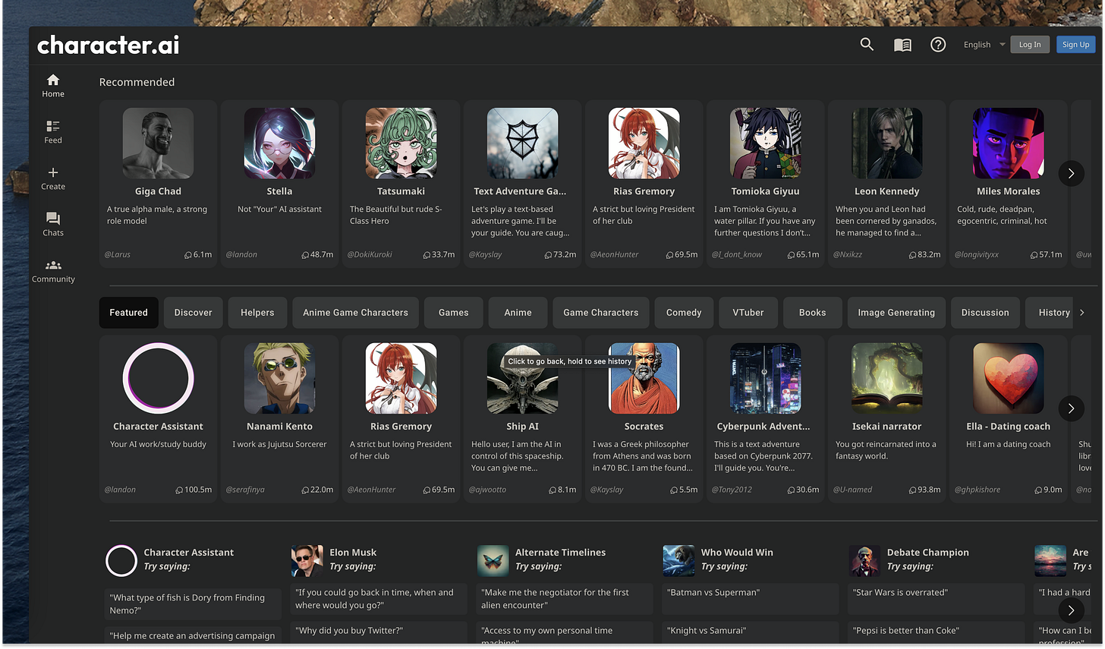Open Leon Kennedy character avatar
Viewport: 1105px width, 649px height.
coord(886,143)
